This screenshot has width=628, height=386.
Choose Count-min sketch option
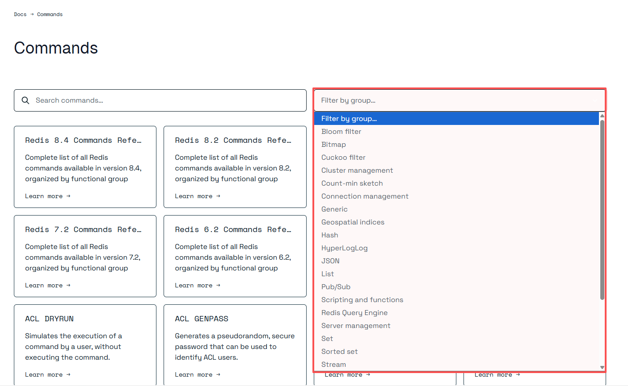[x=456, y=183]
